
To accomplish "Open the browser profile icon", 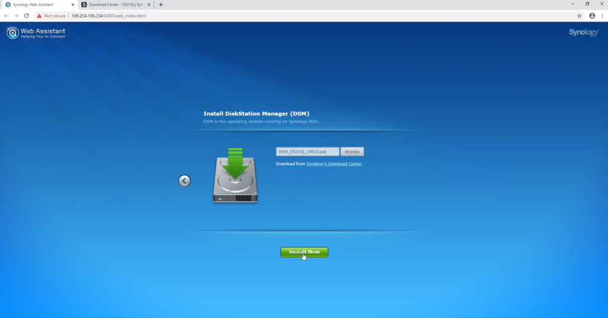I will pyautogui.click(x=592, y=16).
